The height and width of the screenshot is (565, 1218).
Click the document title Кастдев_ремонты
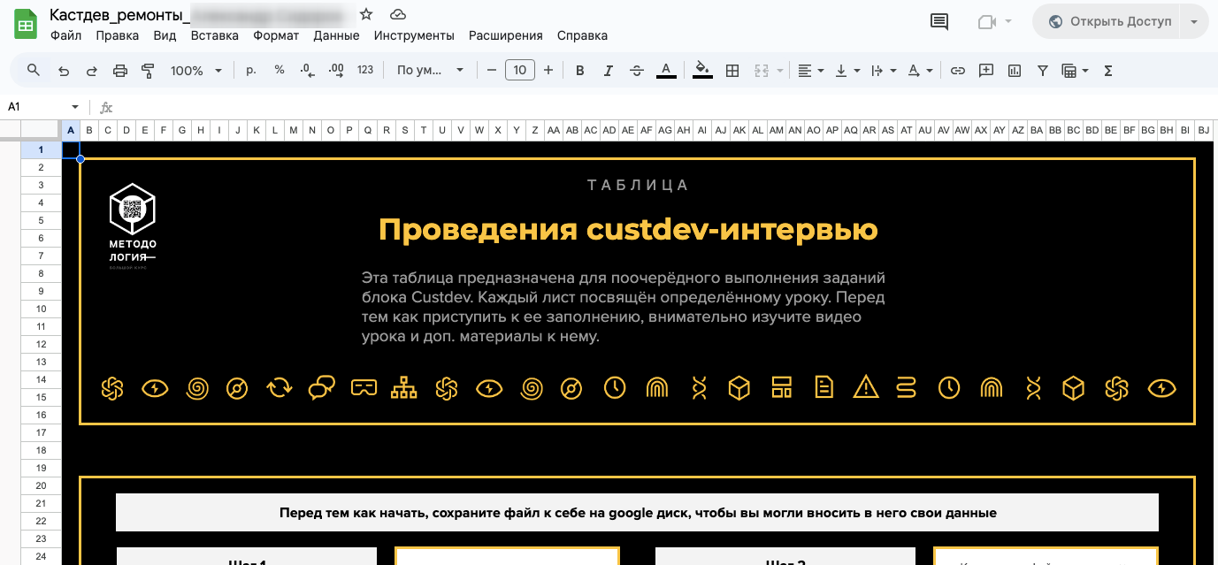point(120,15)
